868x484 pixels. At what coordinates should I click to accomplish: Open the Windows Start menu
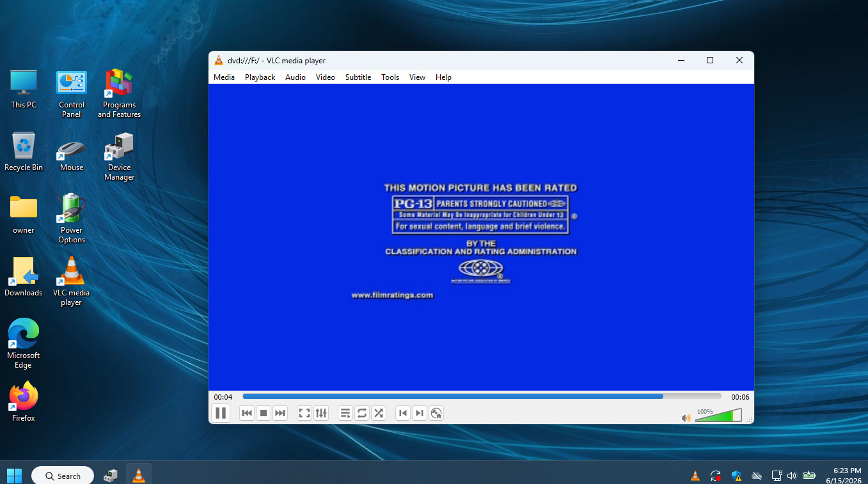point(14,476)
